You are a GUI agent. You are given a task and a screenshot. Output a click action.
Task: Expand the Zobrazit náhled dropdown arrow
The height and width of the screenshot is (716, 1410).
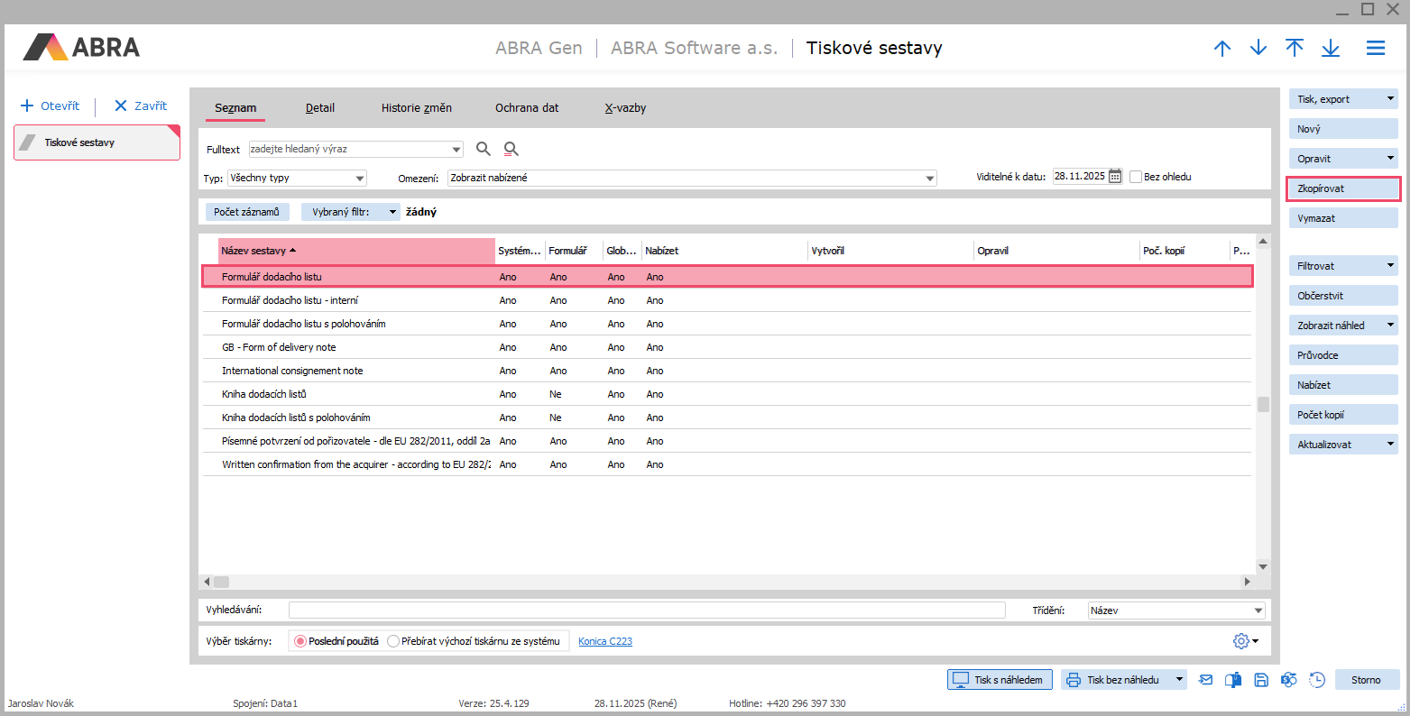(1390, 326)
